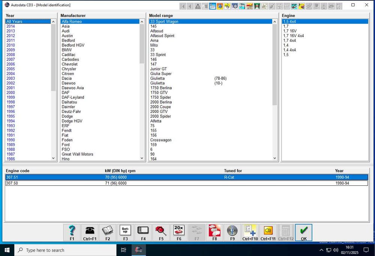Click the F8 red cars icon
The image size is (375, 256).
click(x=214, y=232)
